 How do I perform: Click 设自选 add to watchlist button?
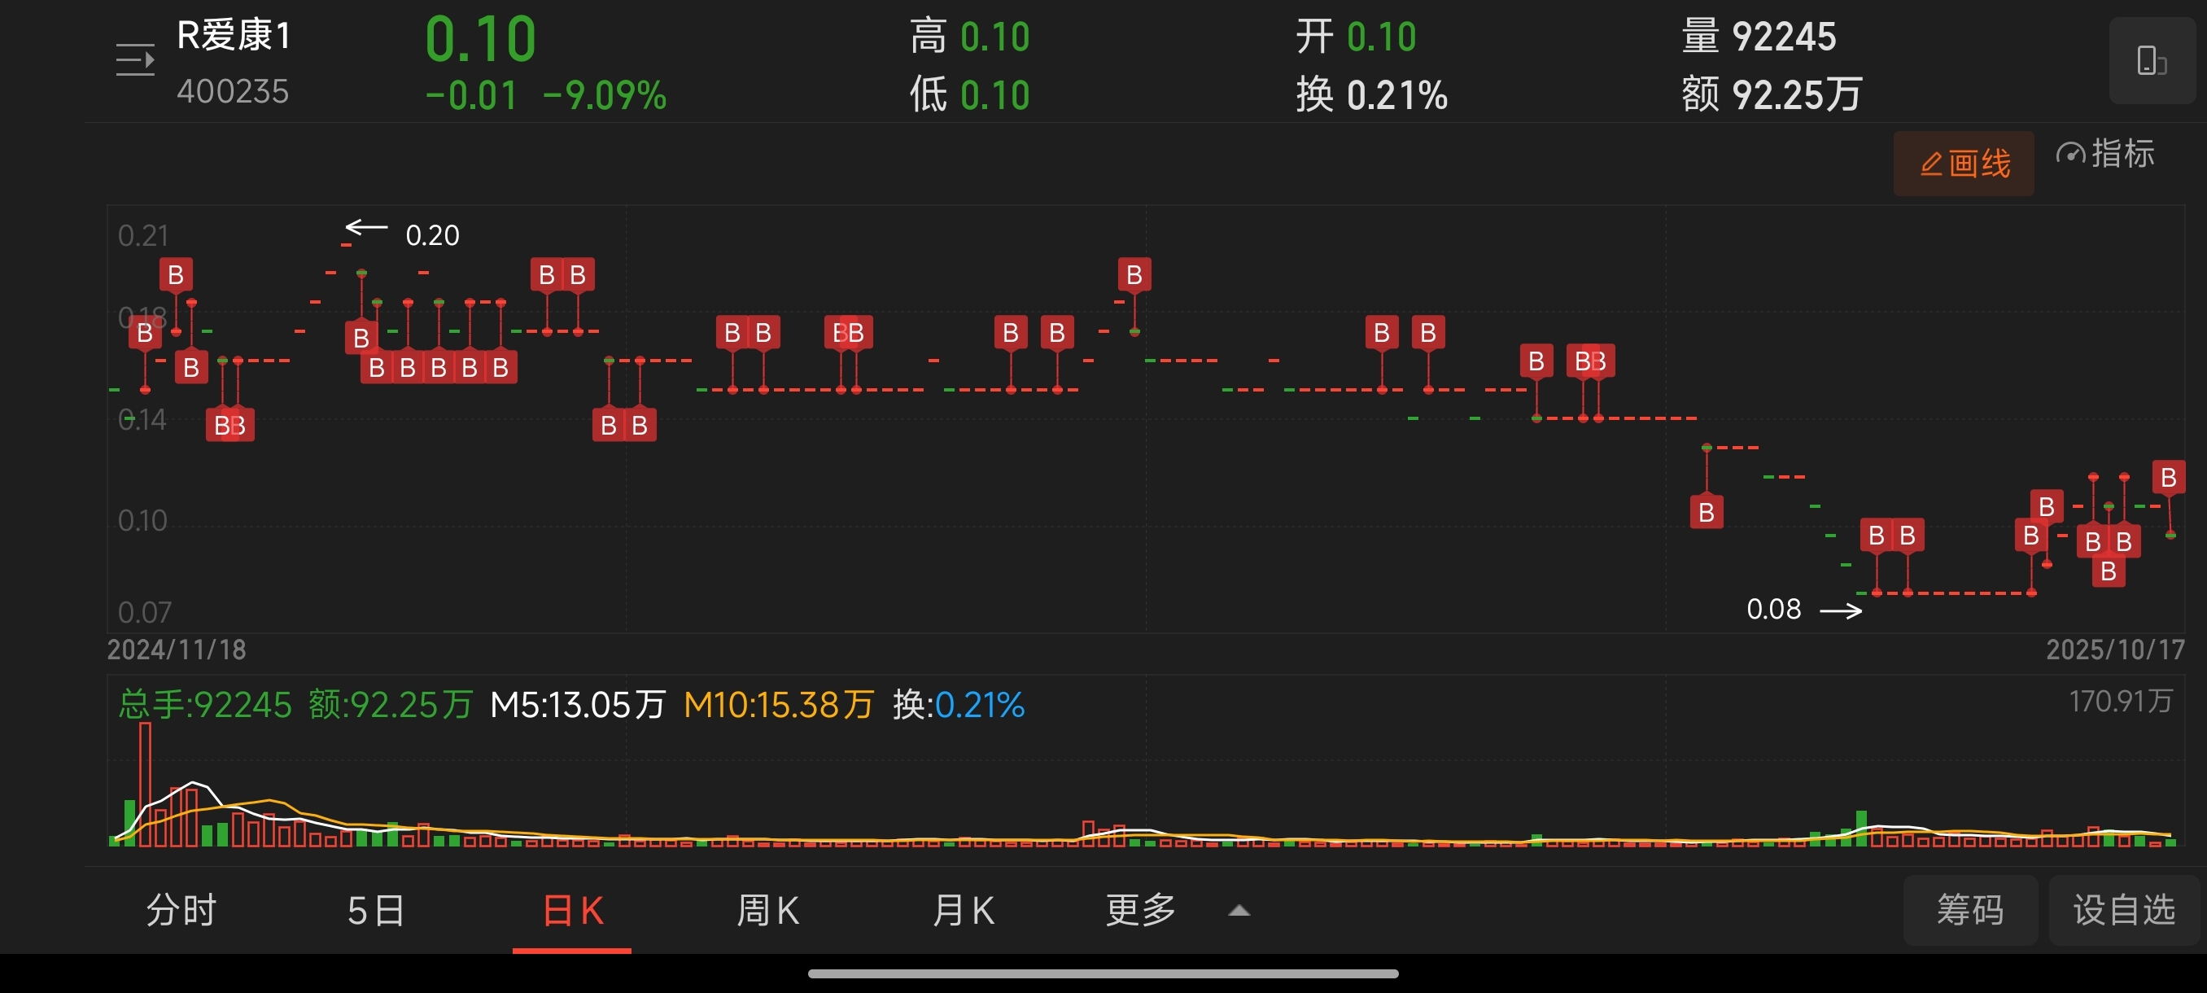pos(2123,909)
